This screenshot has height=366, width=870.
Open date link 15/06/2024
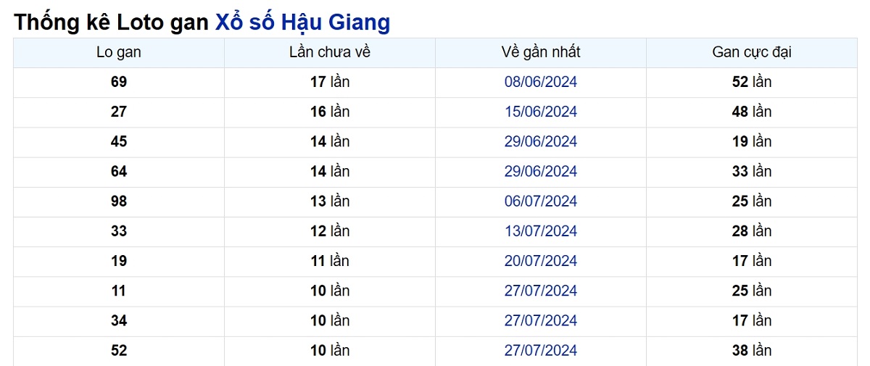(541, 112)
